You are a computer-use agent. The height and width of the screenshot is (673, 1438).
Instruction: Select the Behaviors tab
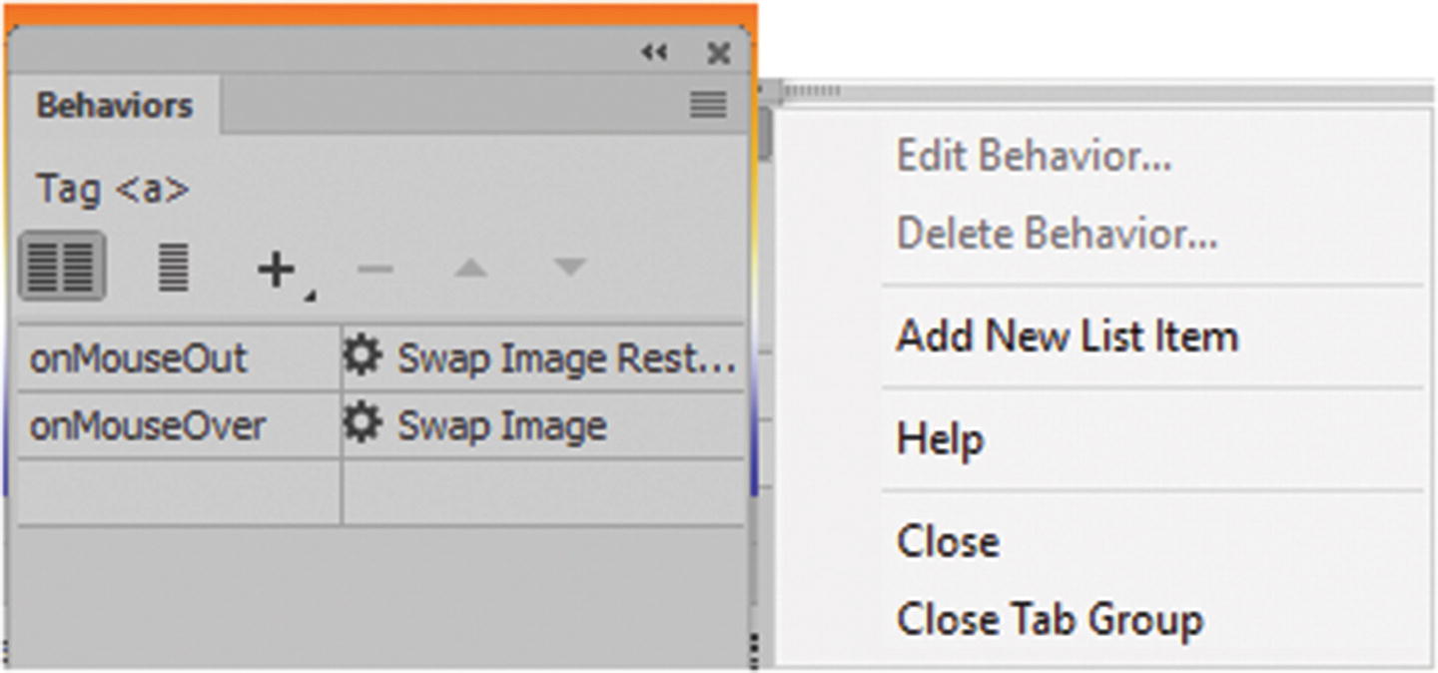114,105
